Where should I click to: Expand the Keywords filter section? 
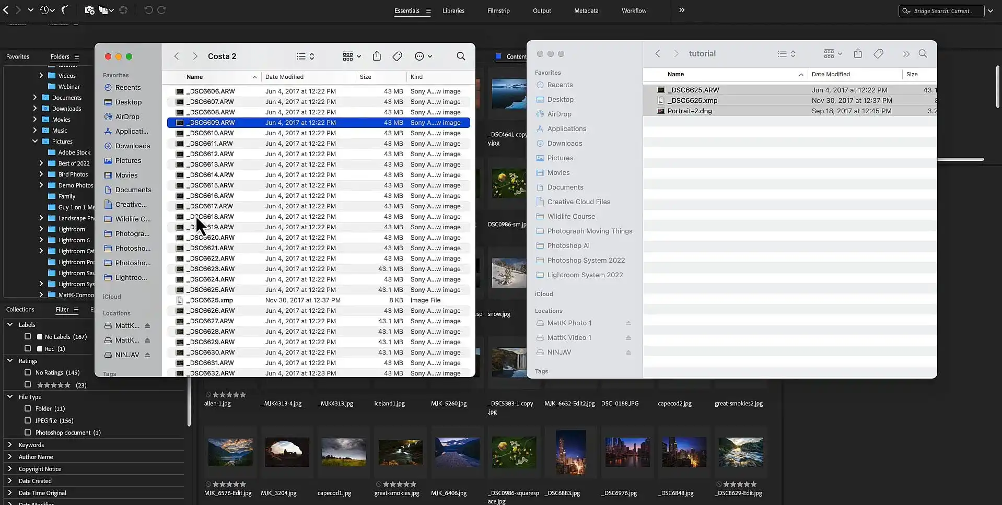click(x=10, y=445)
